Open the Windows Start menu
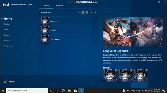 3,91
